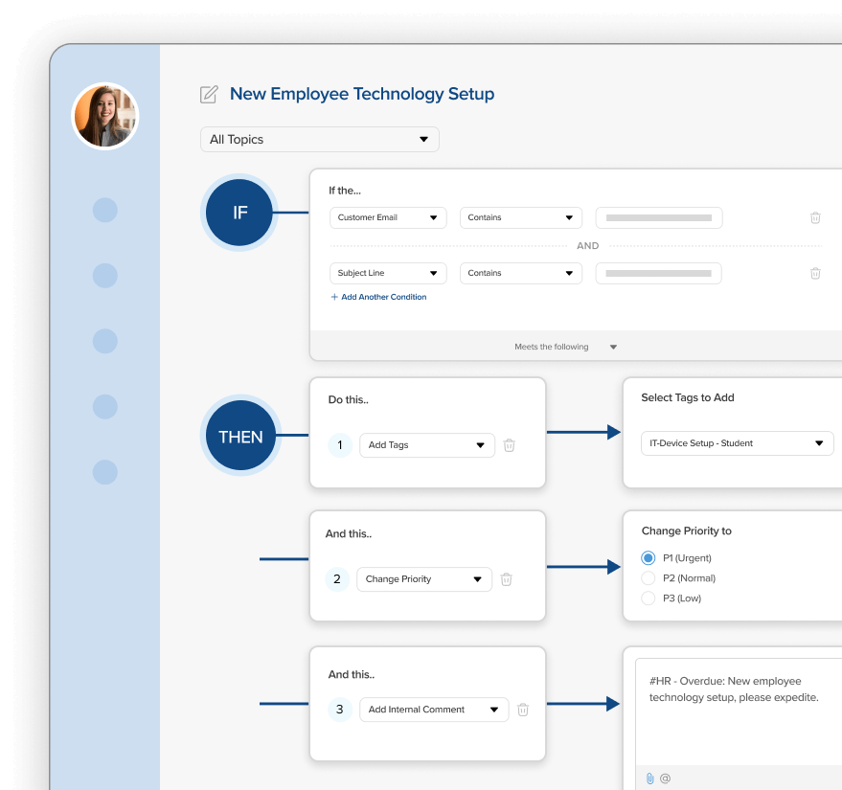Delete the Add Internal Comment action

[x=523, y=710]
